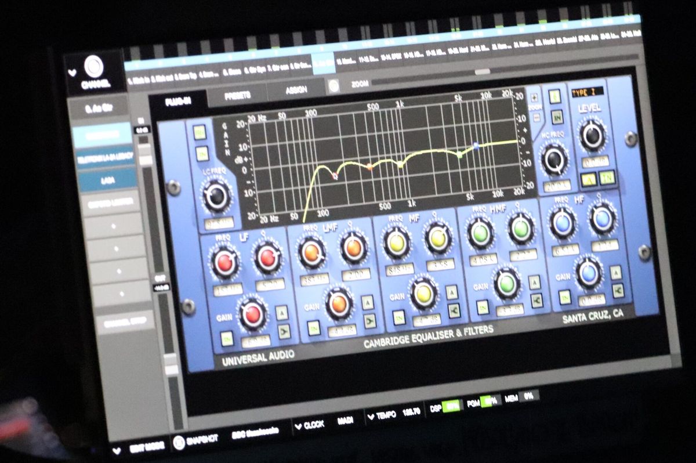
Task: Click the blue HF frequency knob
Action: [x=563, y=223]
